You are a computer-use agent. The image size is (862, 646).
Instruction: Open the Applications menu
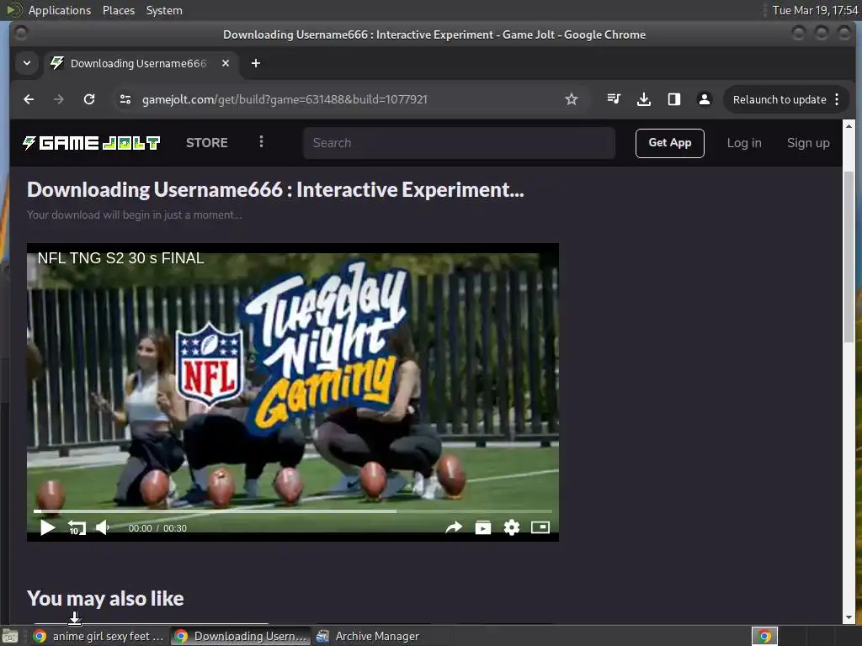click(x=60, y=10)
